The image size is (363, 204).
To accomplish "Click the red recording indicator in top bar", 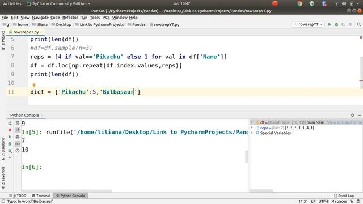I will [x=275, y=3].
